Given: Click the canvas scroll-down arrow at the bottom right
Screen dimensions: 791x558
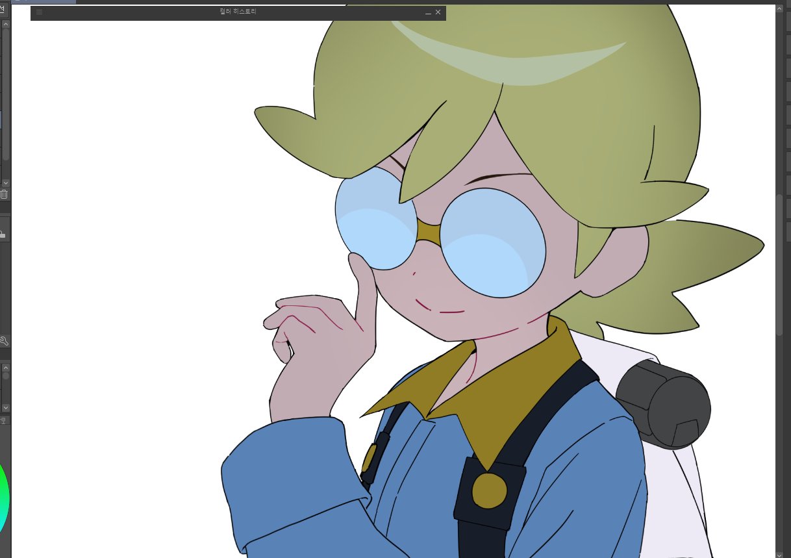Looking at the screenshot, I should [x=779, y=554].
